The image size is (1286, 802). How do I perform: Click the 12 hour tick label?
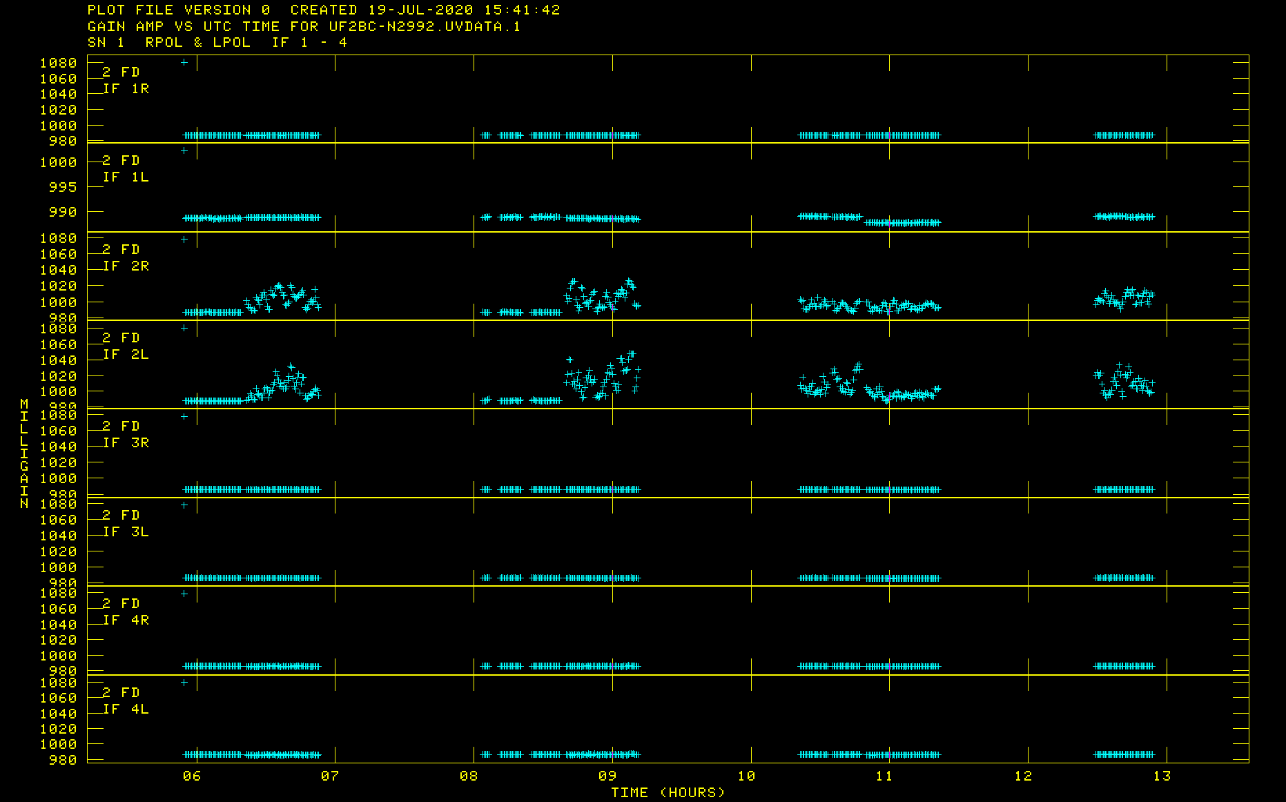[x=1023, y=776]
